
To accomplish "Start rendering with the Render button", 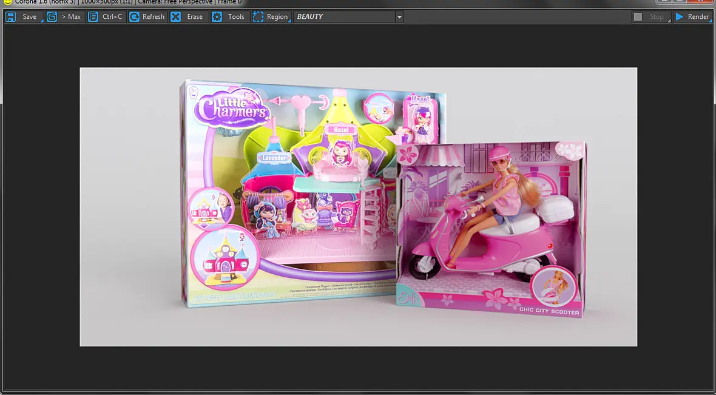I will coord(692,17).
